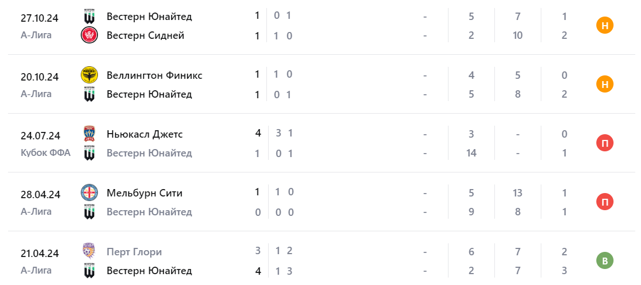Select the Перт Глори team name
This screenshot has height=285, width=641.
click(134, 252)
